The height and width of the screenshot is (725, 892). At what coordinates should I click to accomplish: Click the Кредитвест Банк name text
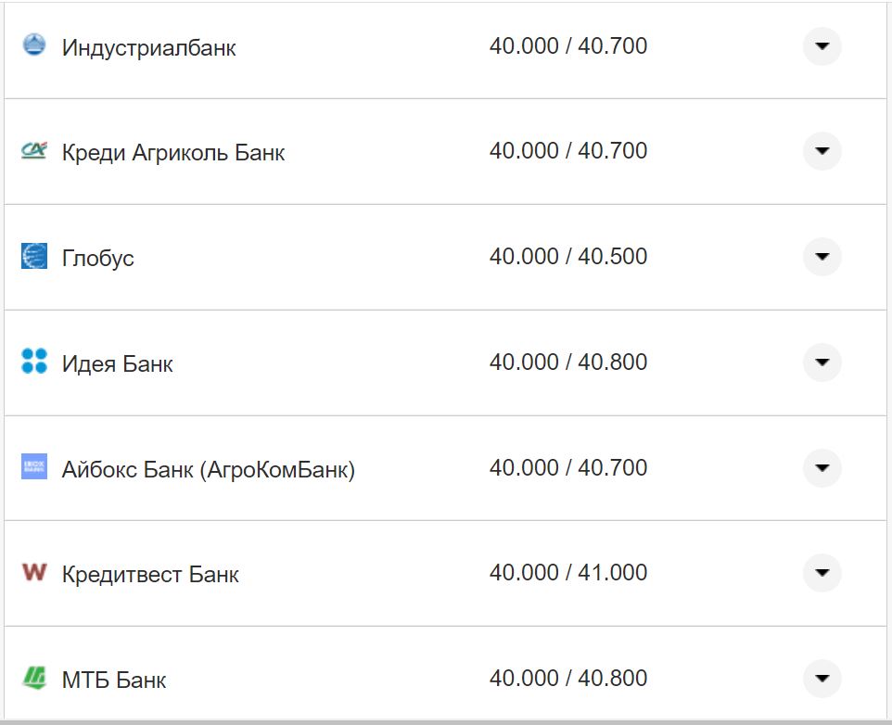click(150, 575)
